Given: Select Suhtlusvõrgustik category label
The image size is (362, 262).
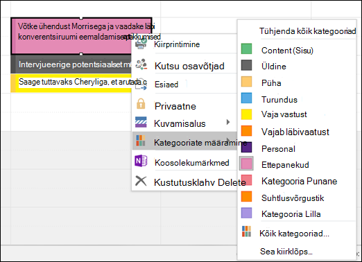Looking at the screenshot, I should pos(293,198).
